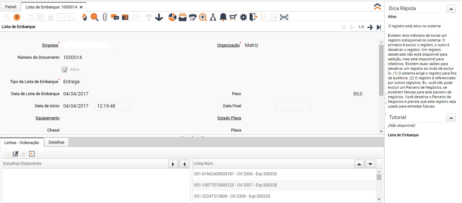Click the Escolhas Disponíveis header

point(22,164)
